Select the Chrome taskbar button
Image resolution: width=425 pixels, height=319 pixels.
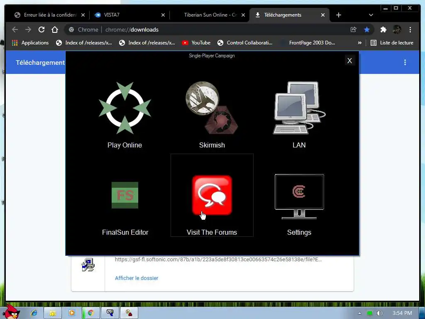coord(90,313)
